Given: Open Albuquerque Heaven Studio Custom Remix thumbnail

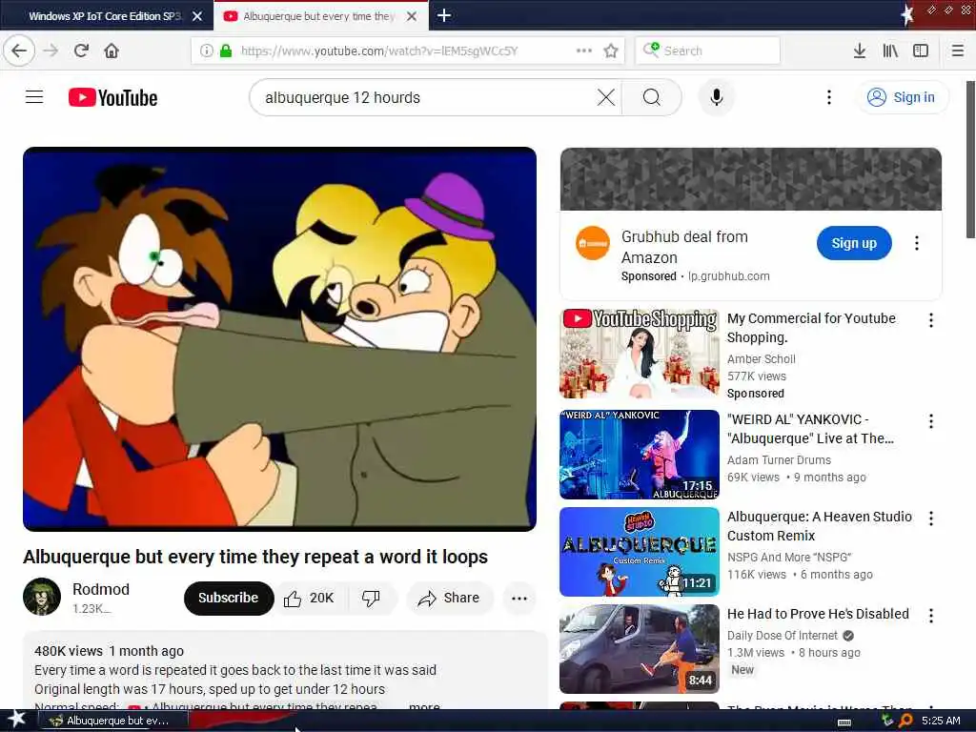Looking at the screenshot, I should click(x=640, y=552).
